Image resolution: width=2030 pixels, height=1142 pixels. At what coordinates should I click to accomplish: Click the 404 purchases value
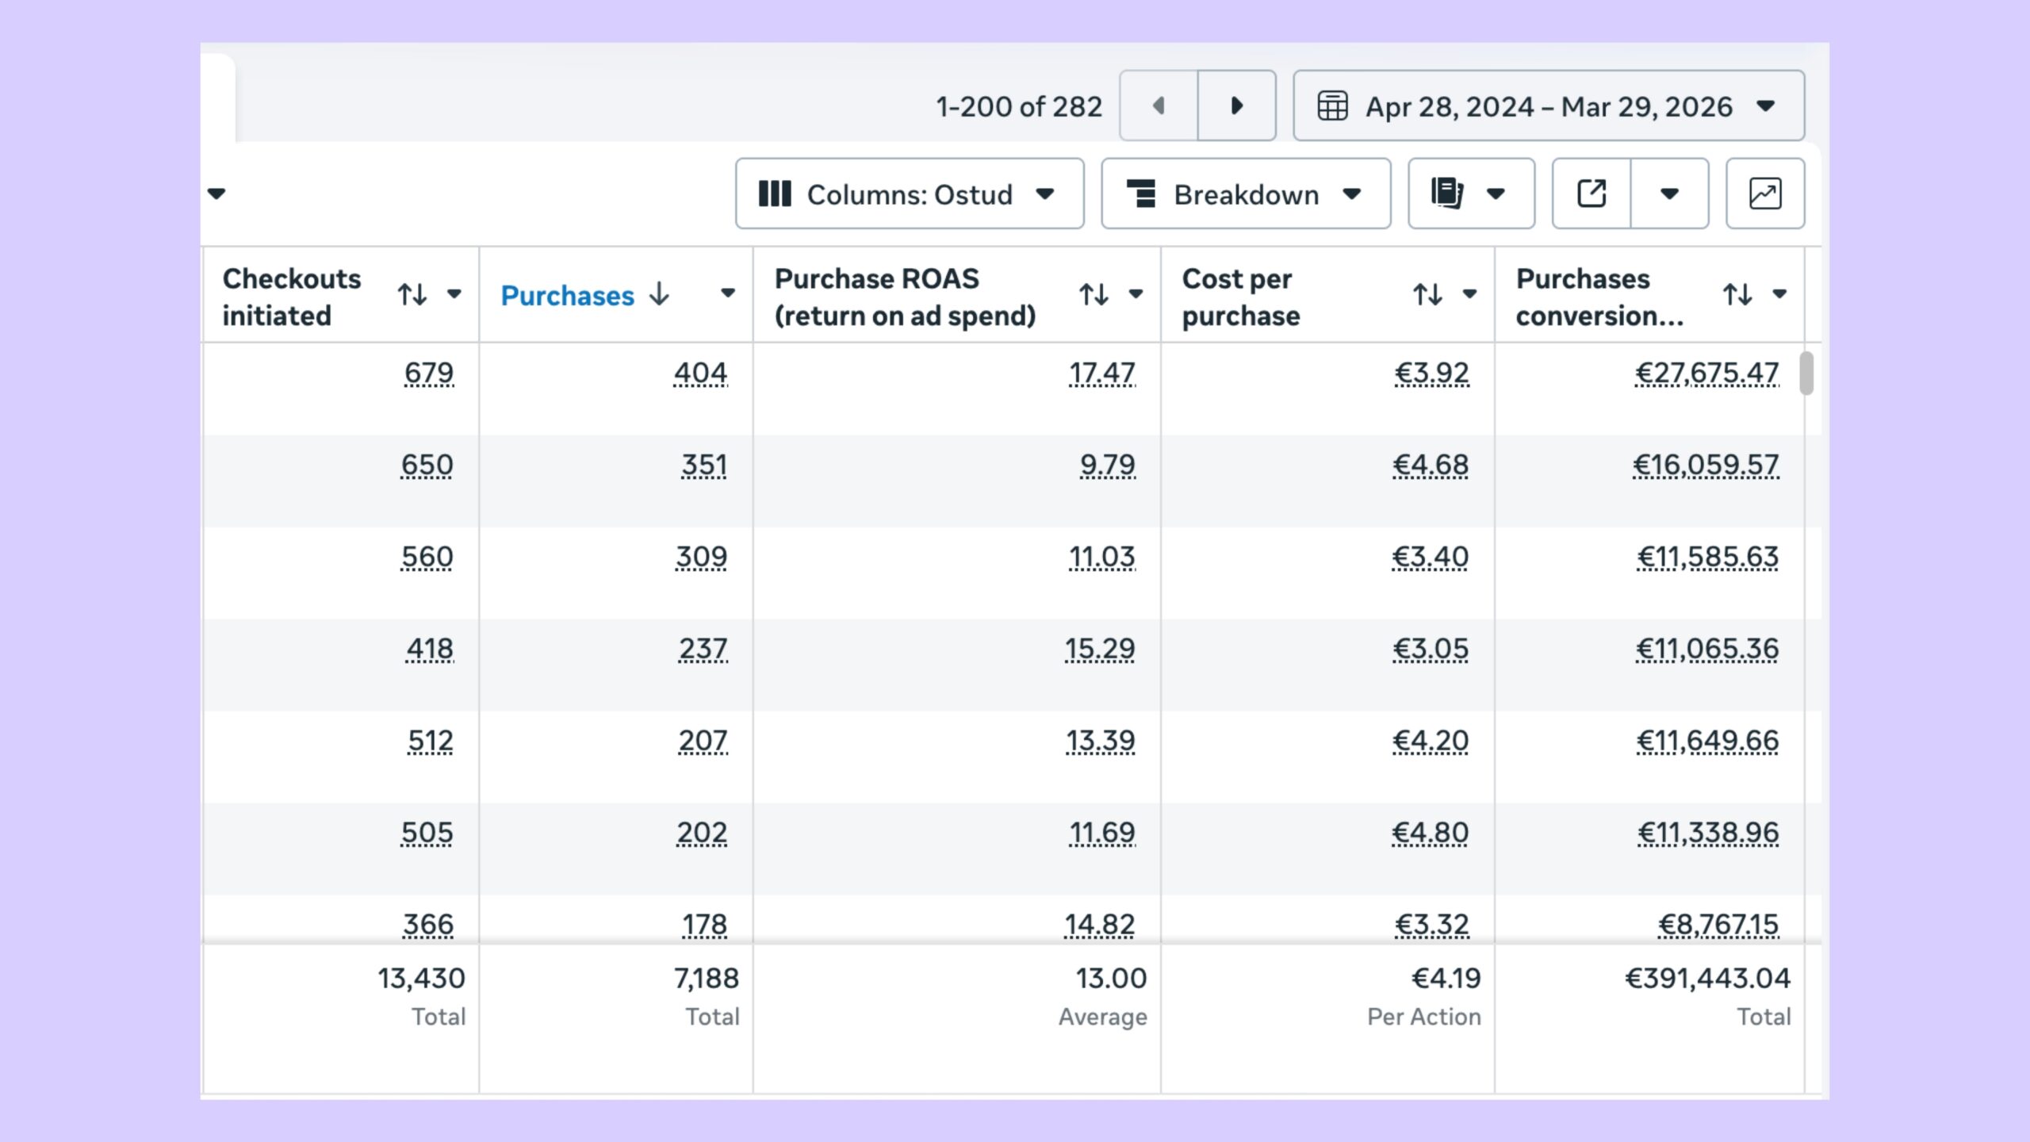700,373
